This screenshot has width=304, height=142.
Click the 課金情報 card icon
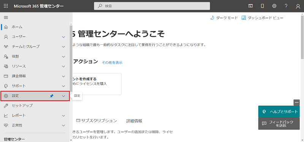6,76
